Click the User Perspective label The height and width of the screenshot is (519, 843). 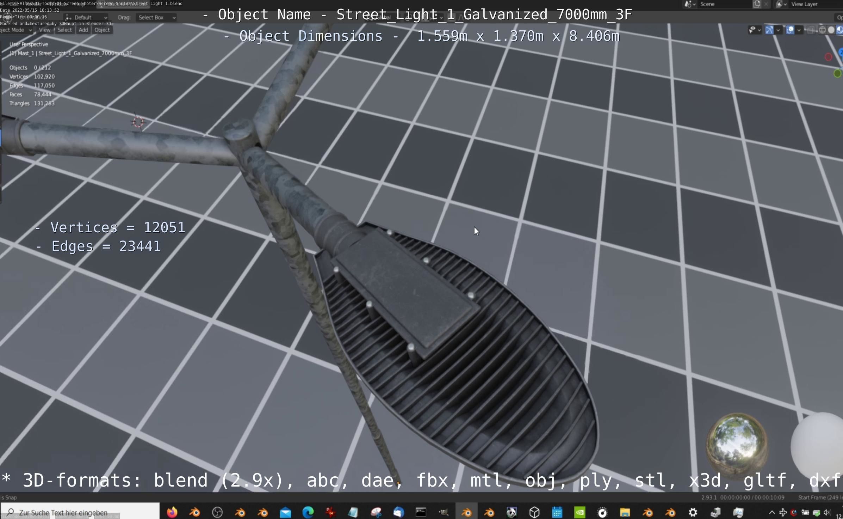click(x=29, y=44)
